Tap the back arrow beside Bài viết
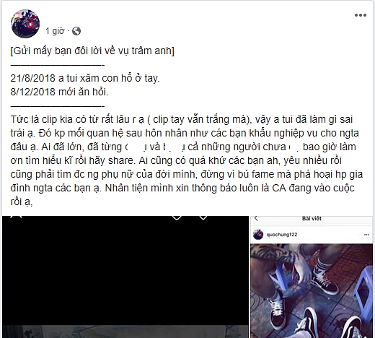Image resolution: width=375 pixels, height=338 pixels. pyautogui.click(x=256, y=218)
